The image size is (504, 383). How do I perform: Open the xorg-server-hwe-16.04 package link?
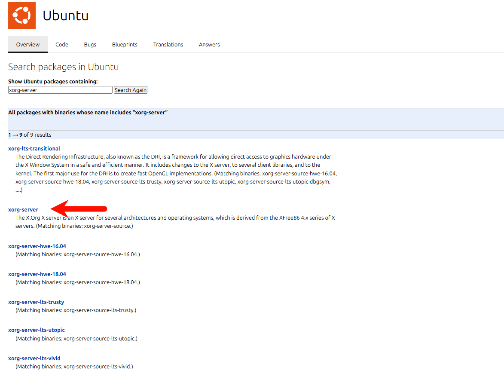(x=37, y=246)
